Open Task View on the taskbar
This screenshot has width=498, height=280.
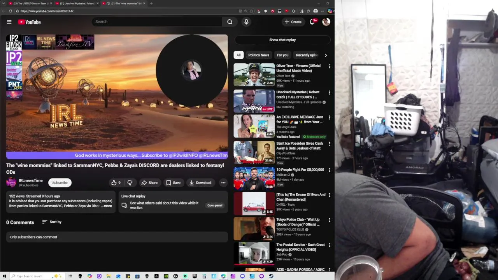coord(70,276)
